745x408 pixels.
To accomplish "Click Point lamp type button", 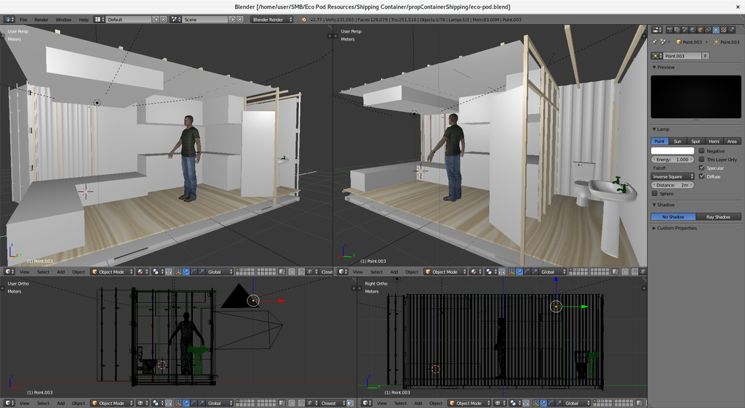I will tap(659, 142).
